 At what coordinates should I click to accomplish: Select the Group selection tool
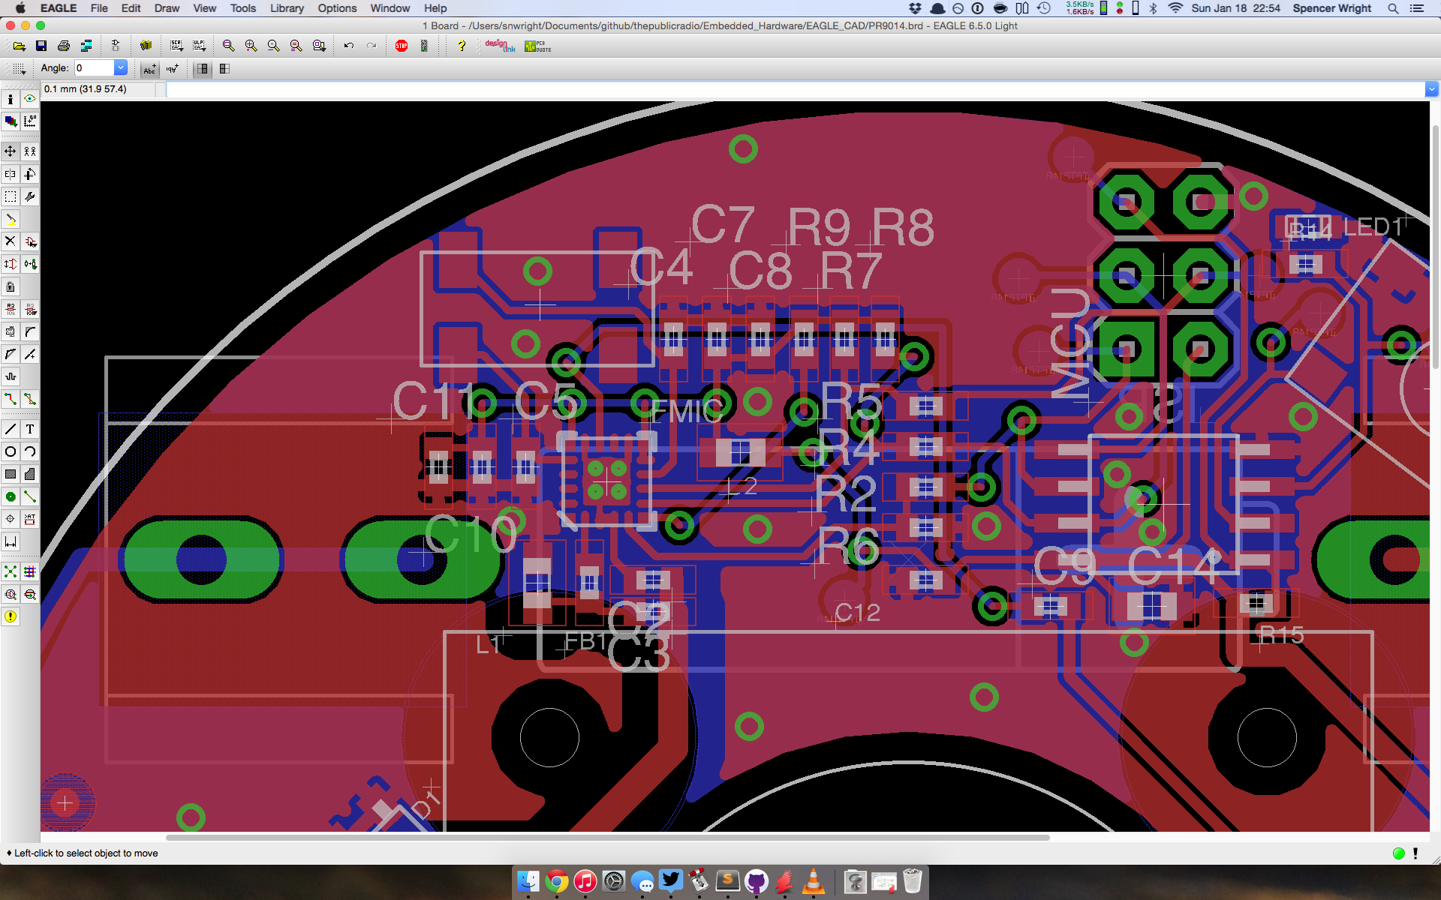tap(11, 196)
